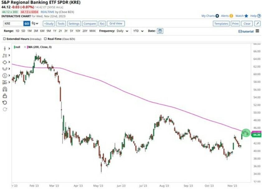Open the YTD period dropdown
The height and width of the screenshot is (189, 262).
point(138,31)
